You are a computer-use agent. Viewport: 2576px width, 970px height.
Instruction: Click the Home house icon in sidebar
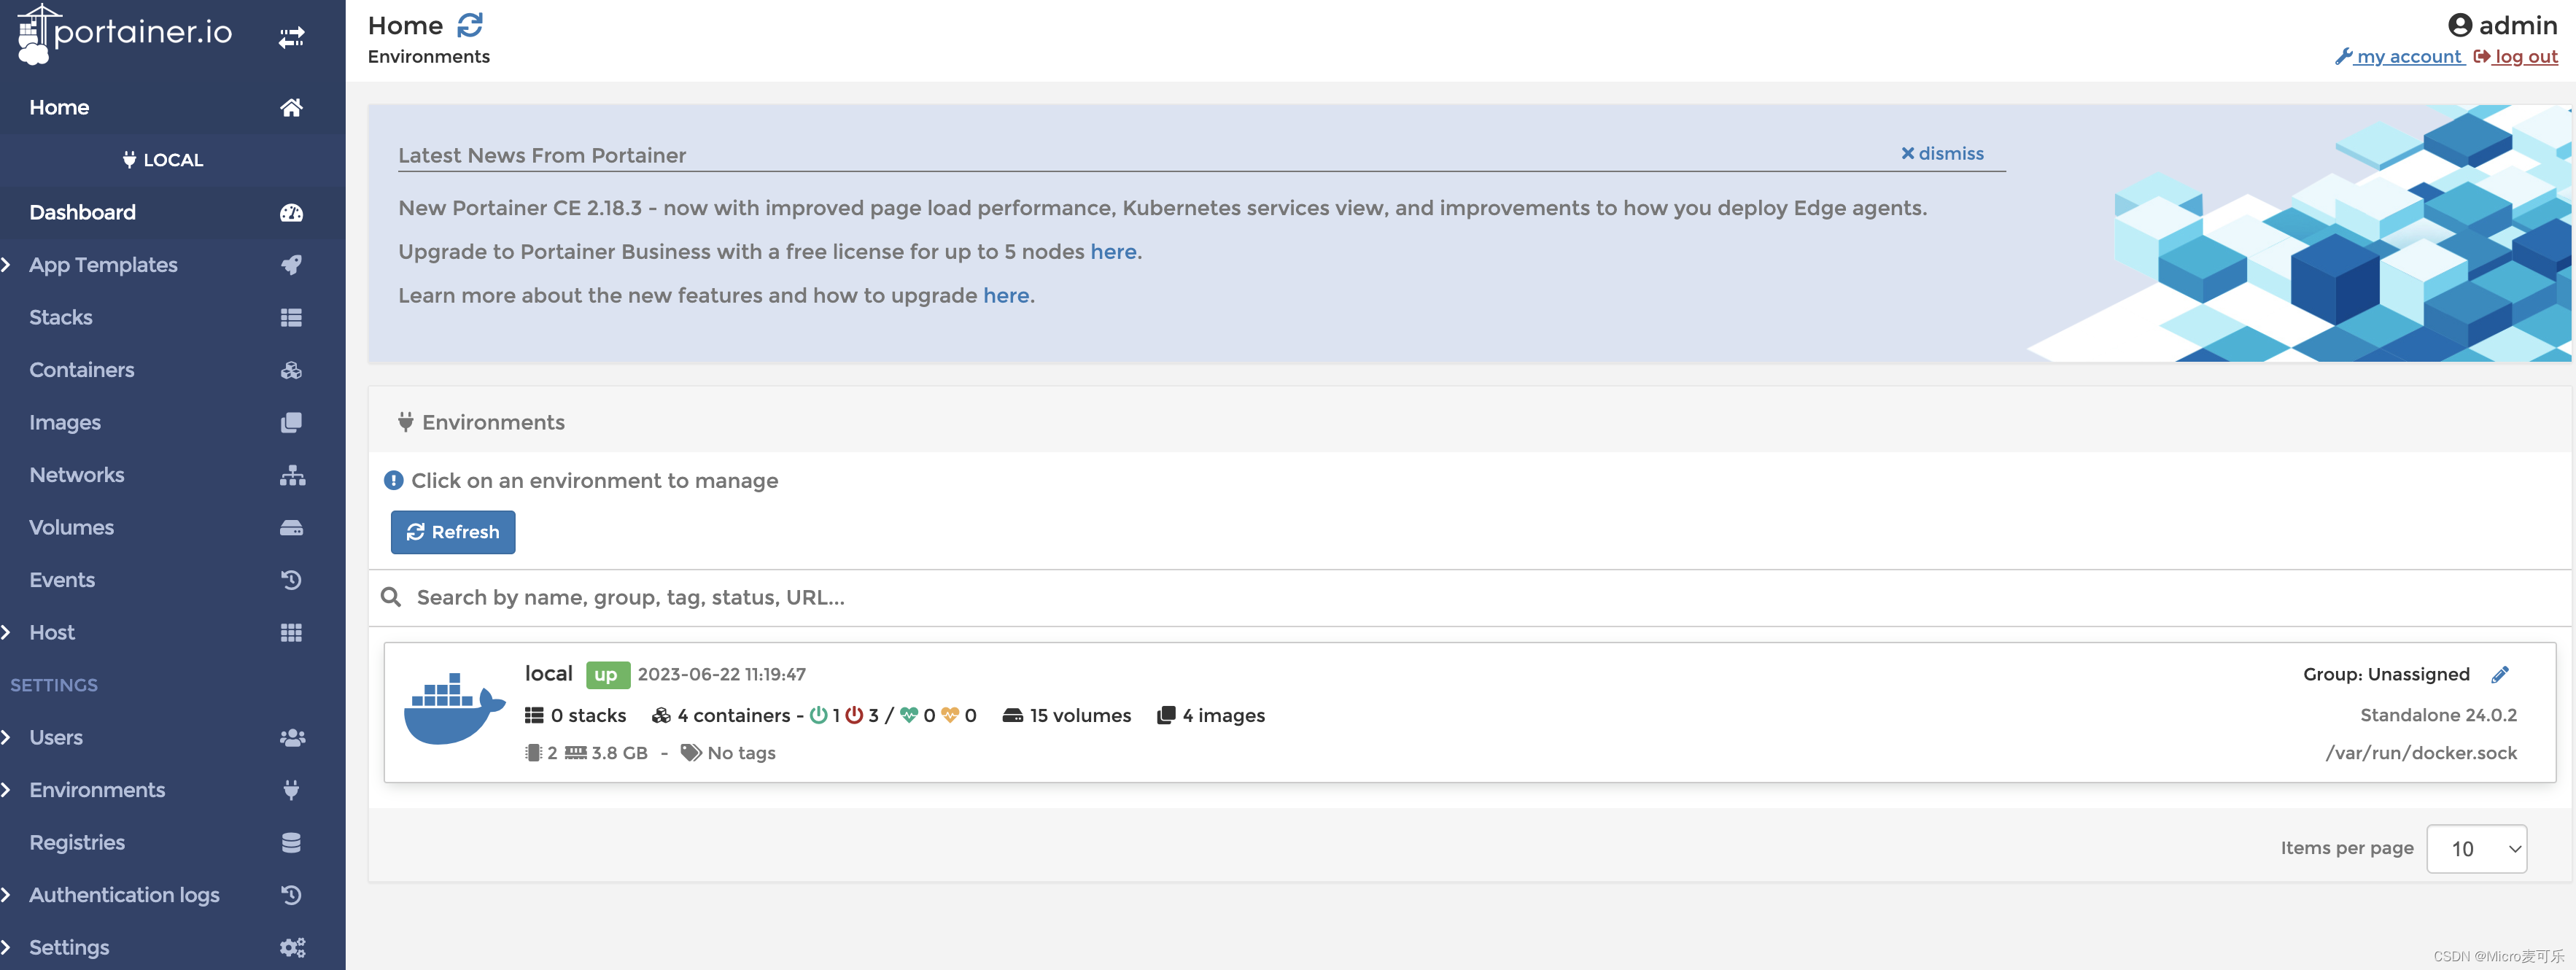(291, 107)
